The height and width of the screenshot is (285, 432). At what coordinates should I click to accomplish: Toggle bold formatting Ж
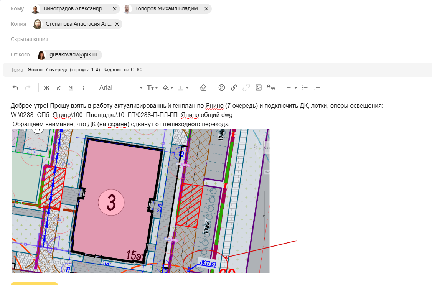pyautogui.click(x=46, y=87)
